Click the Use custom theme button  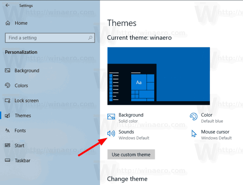131,155
